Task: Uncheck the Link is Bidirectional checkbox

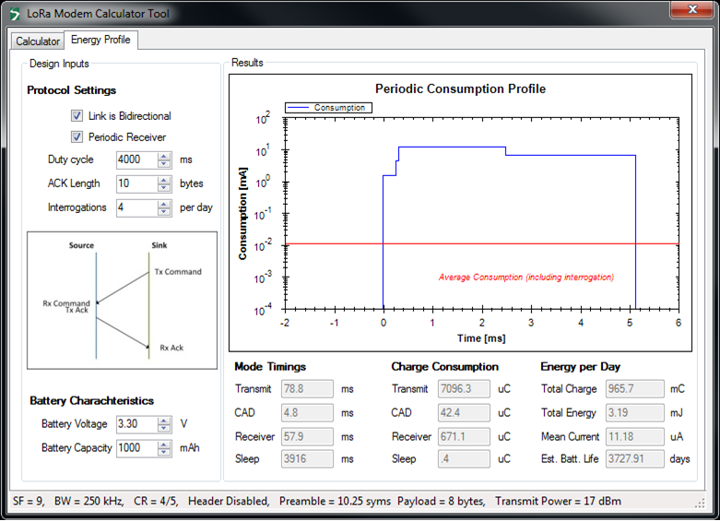Action: (77, 116)
